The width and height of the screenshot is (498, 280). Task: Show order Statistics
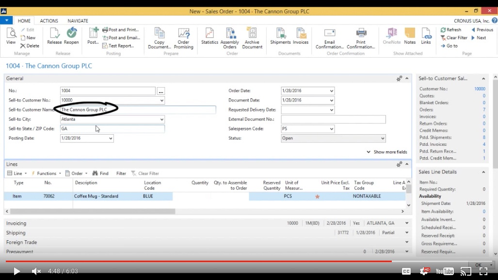click(x=209, y=36)
